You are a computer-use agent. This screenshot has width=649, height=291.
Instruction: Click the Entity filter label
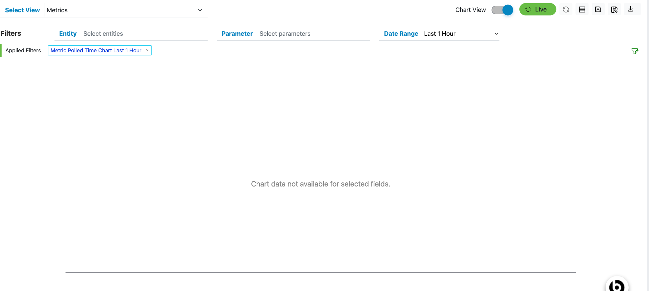click(x=68, y=34)
